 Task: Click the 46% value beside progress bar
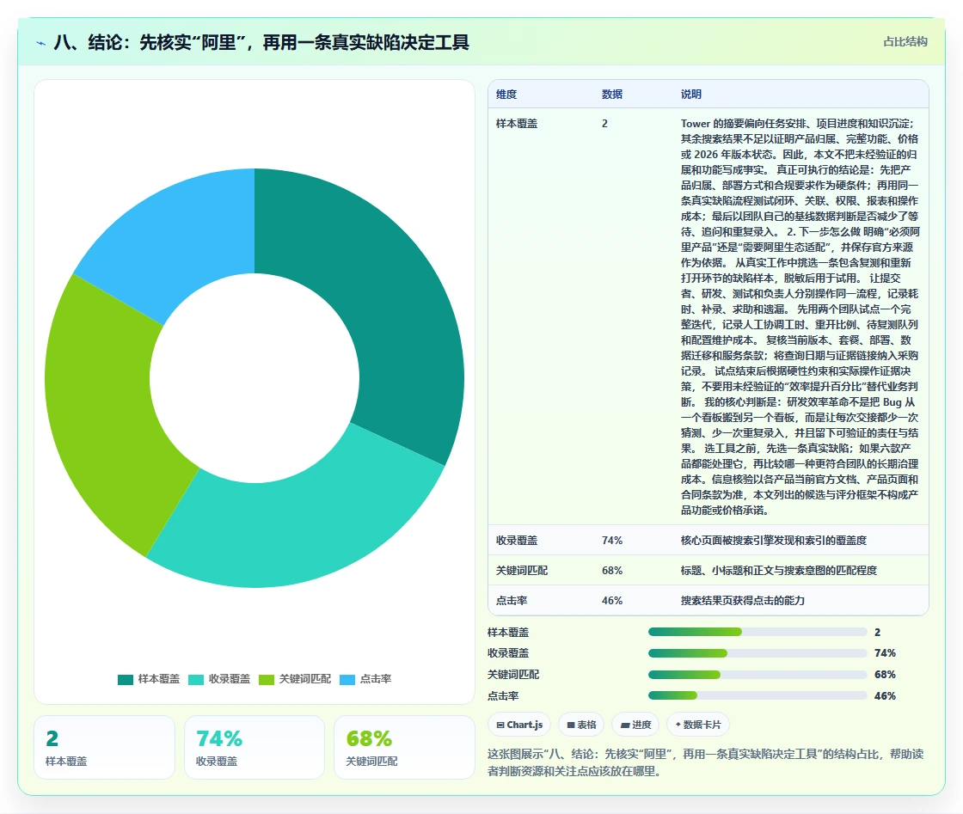[885, 695]
